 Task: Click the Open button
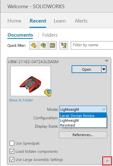click(86, 69)
